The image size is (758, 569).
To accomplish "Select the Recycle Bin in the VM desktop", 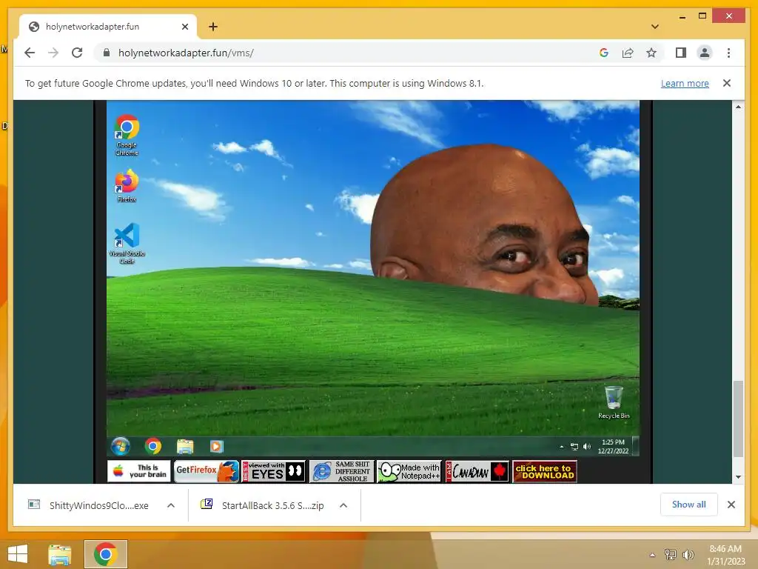I will (x=614, y=402).
